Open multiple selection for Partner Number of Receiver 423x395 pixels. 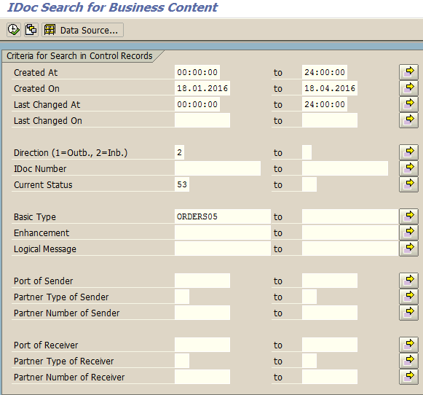pyautogui.click(x=408, y=377)
